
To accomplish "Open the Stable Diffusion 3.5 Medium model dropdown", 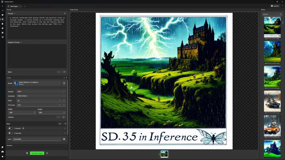I will [x=37, y=83].
